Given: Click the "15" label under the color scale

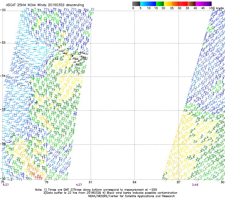Looking at the screenshot, I should point(156,8).
